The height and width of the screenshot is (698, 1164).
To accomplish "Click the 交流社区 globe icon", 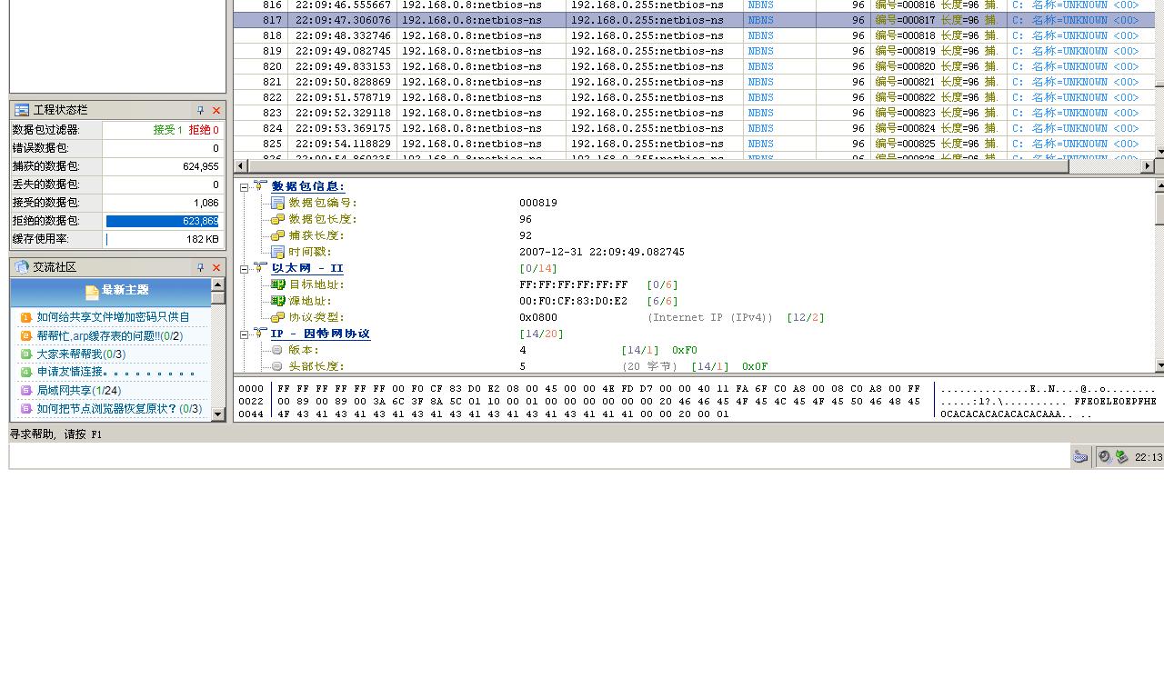I will (21, 267).
